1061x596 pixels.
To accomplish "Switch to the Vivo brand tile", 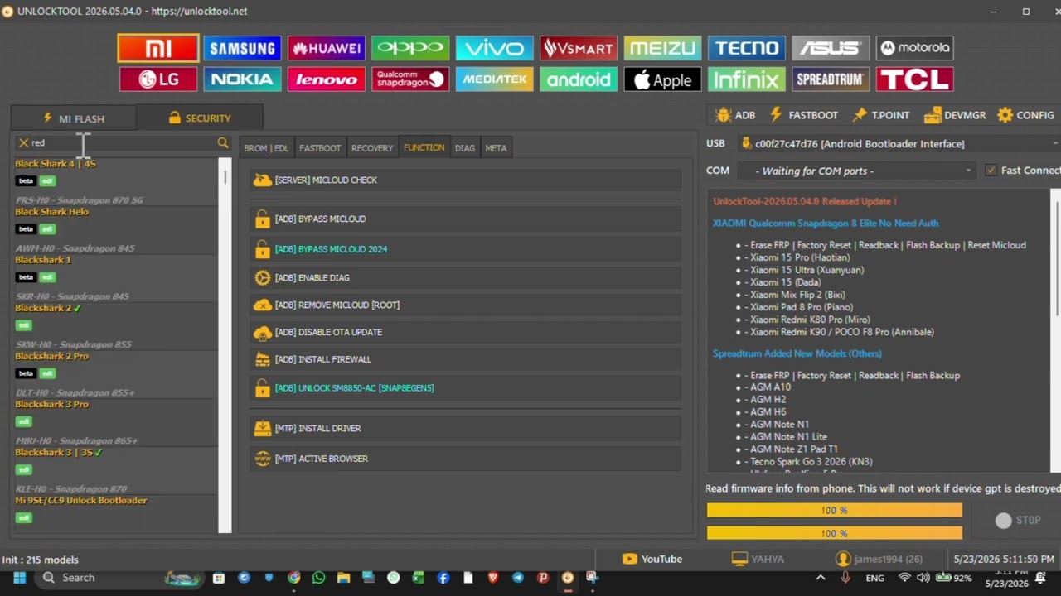I will click(495, 48).
